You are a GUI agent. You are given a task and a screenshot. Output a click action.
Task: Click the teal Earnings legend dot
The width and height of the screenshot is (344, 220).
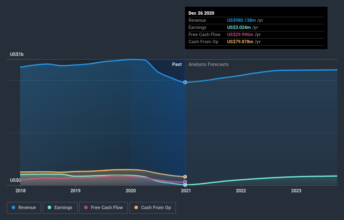(49, 207)
